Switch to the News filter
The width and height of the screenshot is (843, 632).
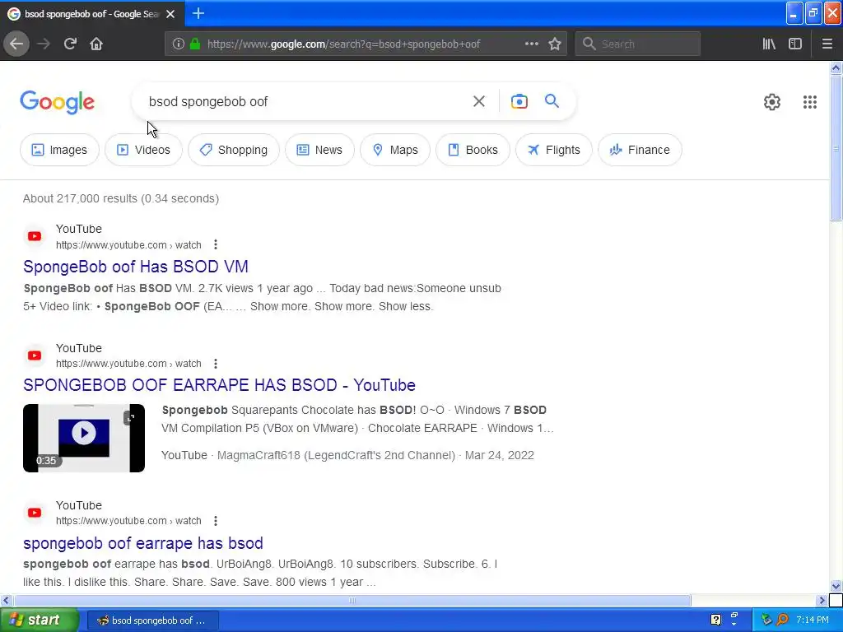(x=320, y=150)
